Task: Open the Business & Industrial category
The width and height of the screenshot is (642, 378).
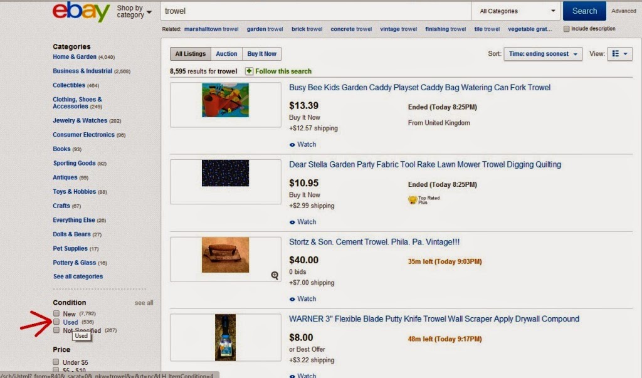Action: click(82, 71)
